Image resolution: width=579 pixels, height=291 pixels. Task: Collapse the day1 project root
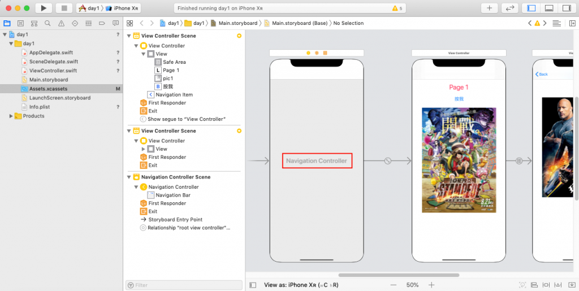[x=5, y=34]
